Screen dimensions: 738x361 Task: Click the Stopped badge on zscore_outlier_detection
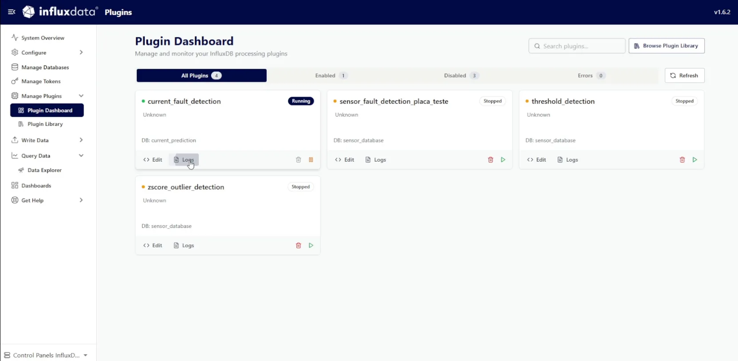click(300, 187)
